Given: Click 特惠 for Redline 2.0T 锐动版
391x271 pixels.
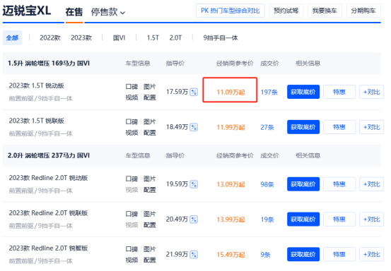Looking at the screenshot, I should [x=339, y=184].
